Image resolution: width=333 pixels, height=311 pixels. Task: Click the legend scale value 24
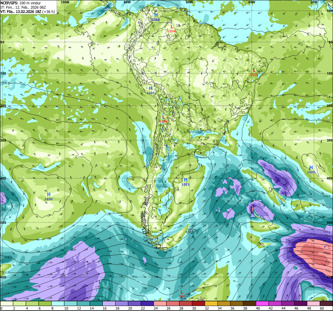tap(156, 308)
